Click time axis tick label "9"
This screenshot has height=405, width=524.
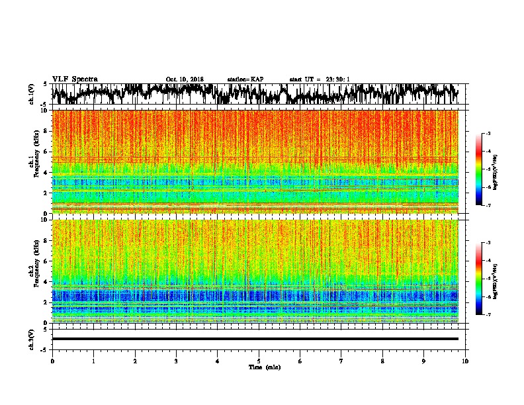pos(423,361)
